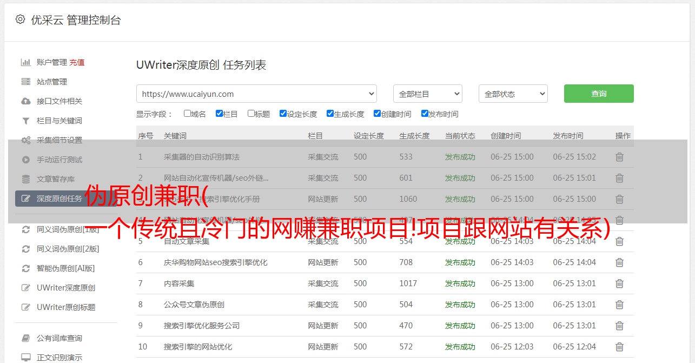Select UWriter原创标题 from the sidebar

[x=66, y=307]
